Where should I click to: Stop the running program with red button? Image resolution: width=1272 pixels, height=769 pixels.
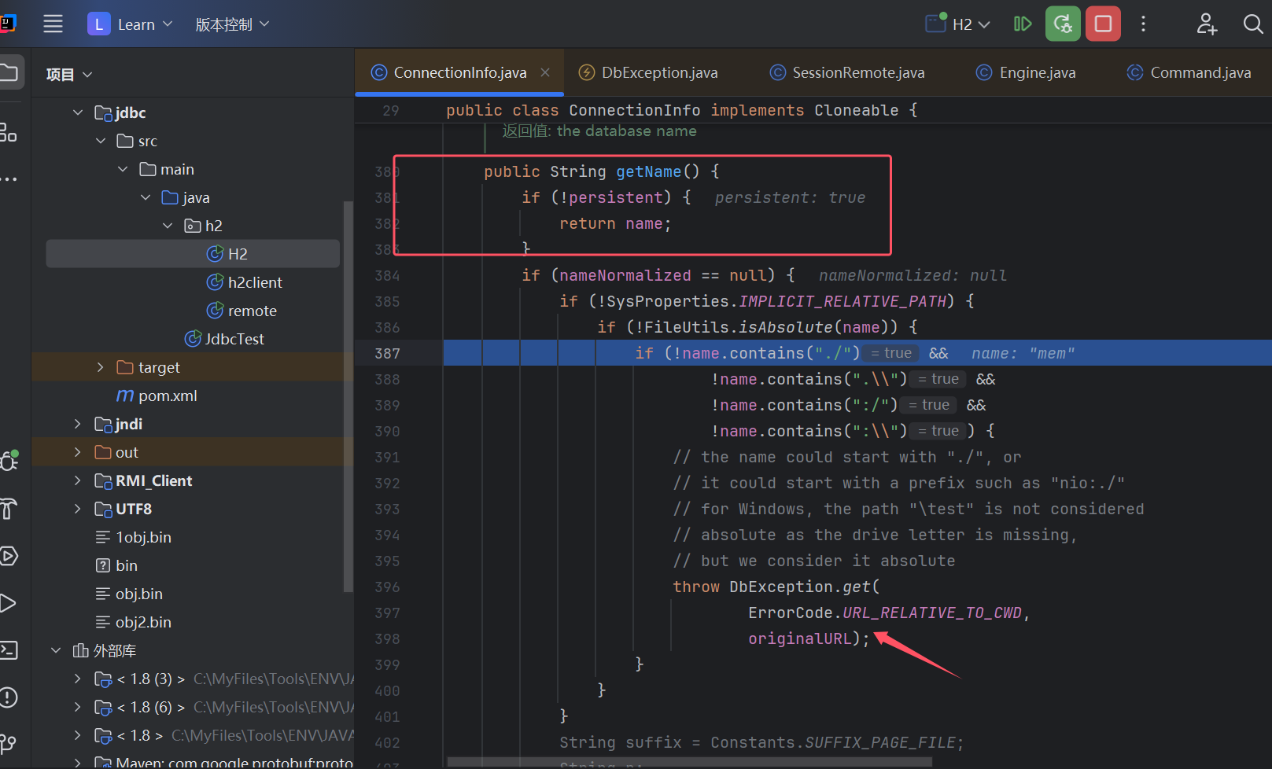[1103, 24]
